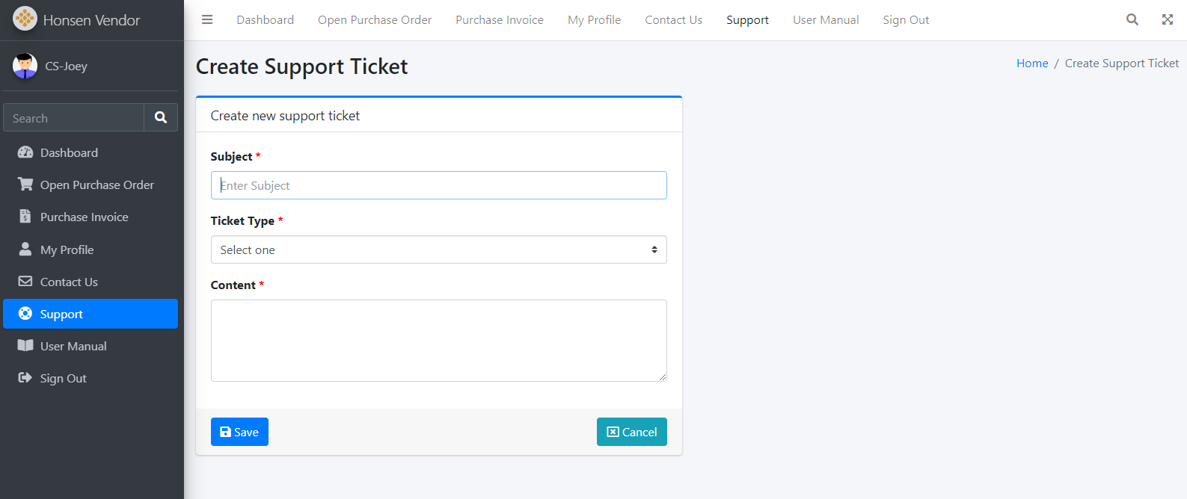Click into the Enter Subject field

click(438, 185)
